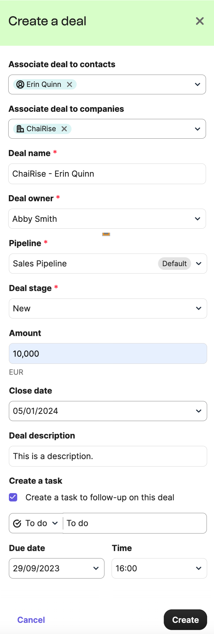This screenshot has width=214, height=634.
Task: Click the Create button
Action: [185, 620]
